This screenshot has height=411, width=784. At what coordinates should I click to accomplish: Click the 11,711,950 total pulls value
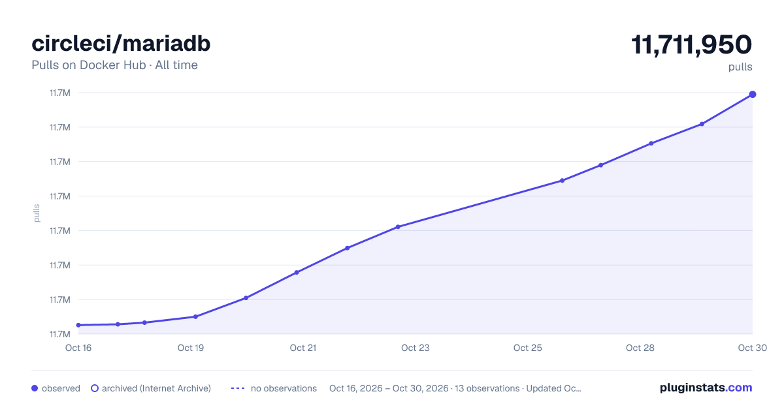pyautogui.click(x=691, y=45)
